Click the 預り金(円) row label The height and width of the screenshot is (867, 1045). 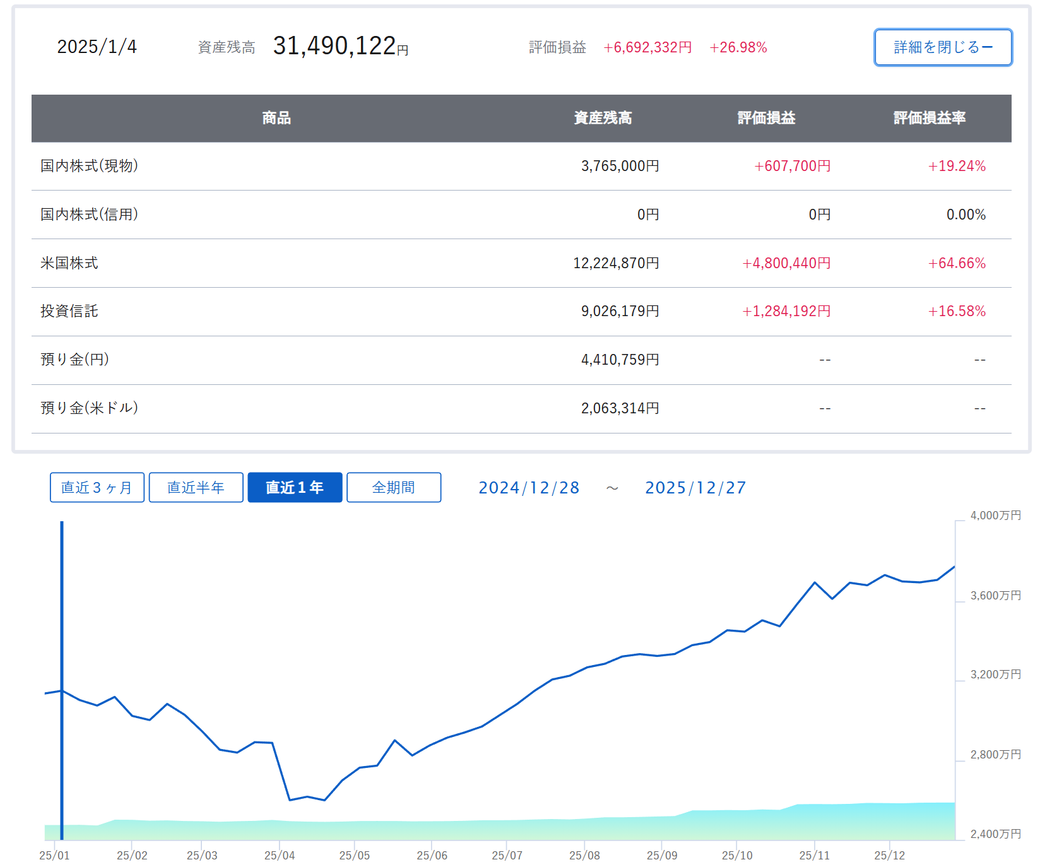click(x=74, y=360)
